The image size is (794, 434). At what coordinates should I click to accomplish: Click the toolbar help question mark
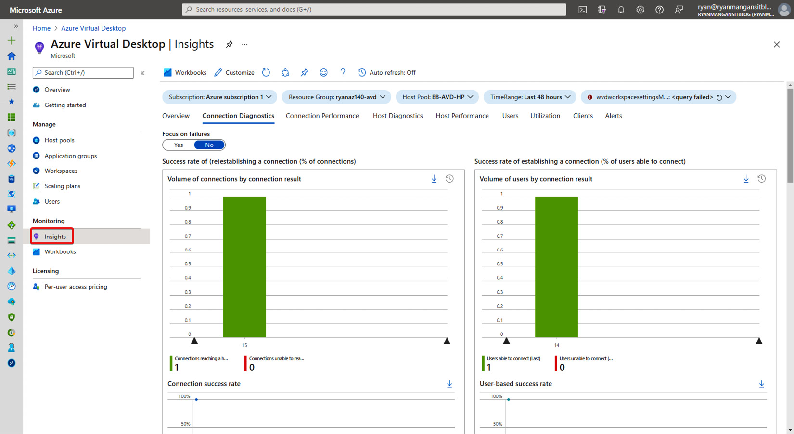343,72
